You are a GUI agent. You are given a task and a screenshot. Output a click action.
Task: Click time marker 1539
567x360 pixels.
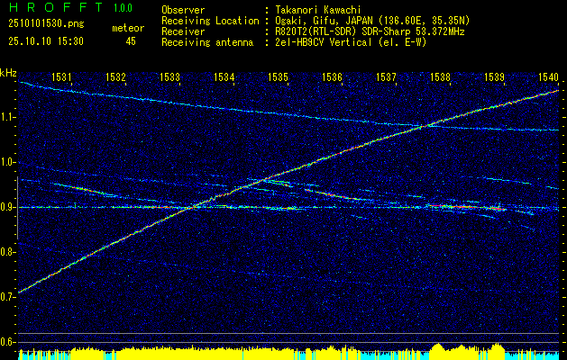(x=494, y=76)
